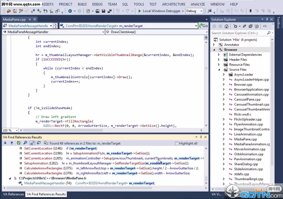Viewport: 283px width, 199px height.
Task: Click the search magnifier in Find References toolbar
Action: click(25, 143)
